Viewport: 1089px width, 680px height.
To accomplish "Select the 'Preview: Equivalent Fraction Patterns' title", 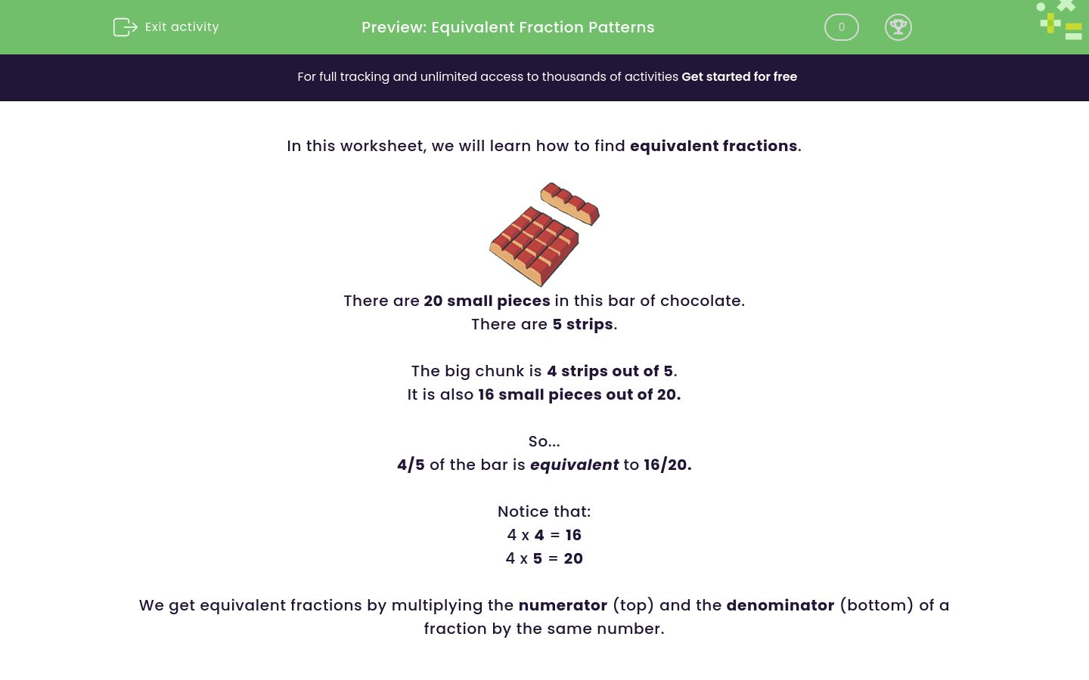I will [x=507, y=27].
